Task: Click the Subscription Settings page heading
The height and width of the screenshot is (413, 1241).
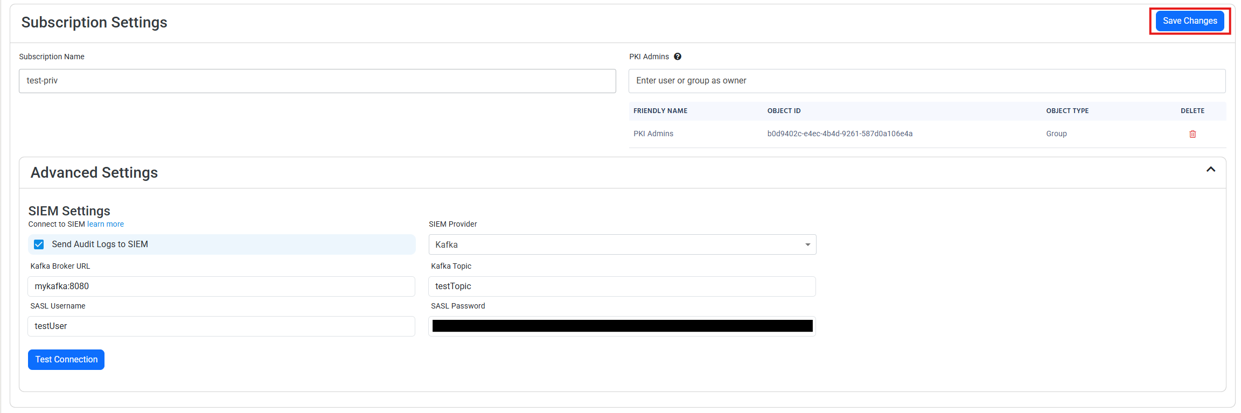Action: pos(94,22)
